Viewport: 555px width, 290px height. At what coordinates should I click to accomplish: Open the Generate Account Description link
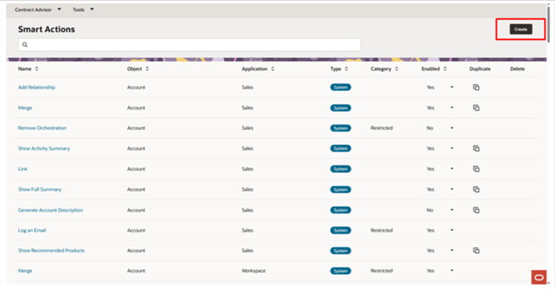(x=51, y=210)
